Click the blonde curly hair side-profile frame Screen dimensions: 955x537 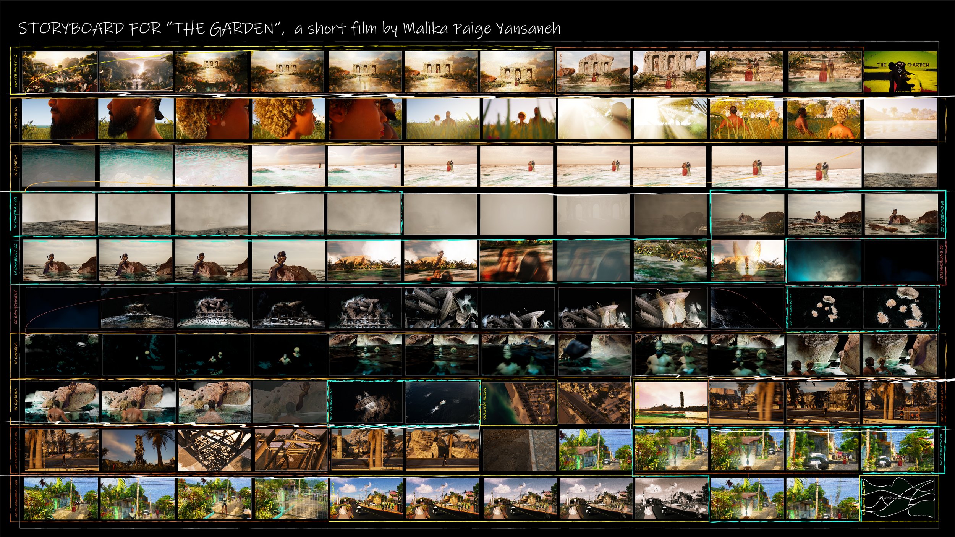coord(288,118)
